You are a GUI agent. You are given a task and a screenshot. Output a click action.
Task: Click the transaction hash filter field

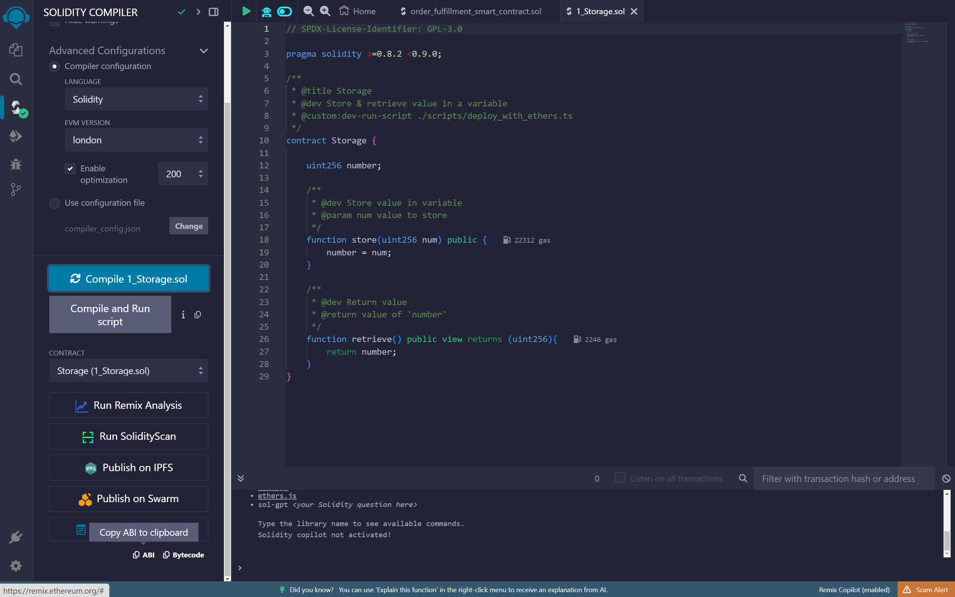click(x=844, y=479)
